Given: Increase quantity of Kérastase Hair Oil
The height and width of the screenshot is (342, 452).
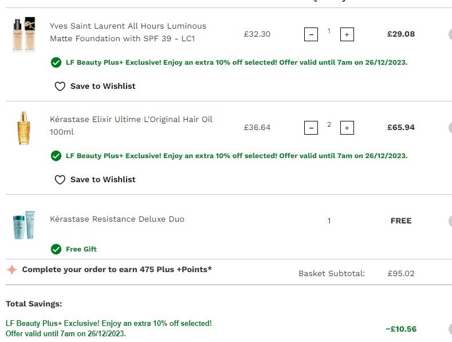Looking at the screenshot, I should [347, 128].
